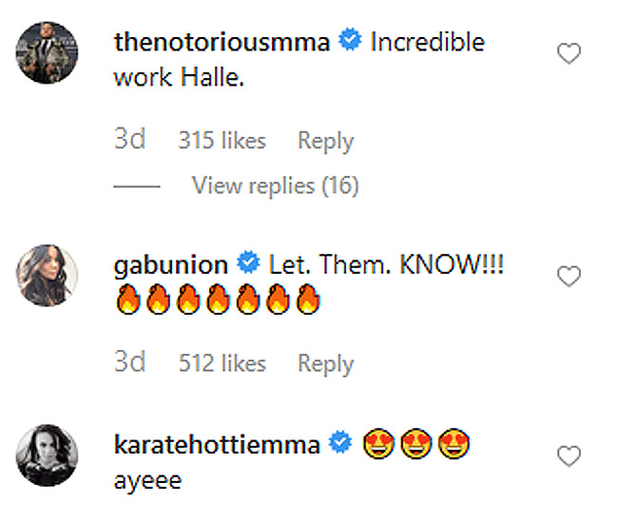Viewport: 618px width, 522px height.
Task: View the 512 likes list
Action: [222, 364]
